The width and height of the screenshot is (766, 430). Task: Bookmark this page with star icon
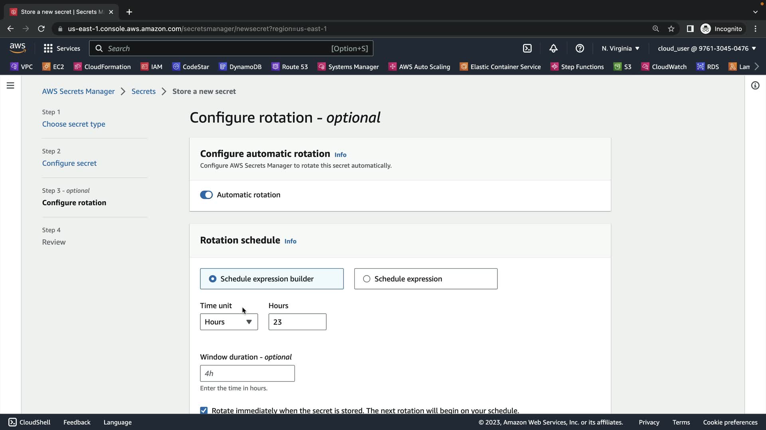671,29
